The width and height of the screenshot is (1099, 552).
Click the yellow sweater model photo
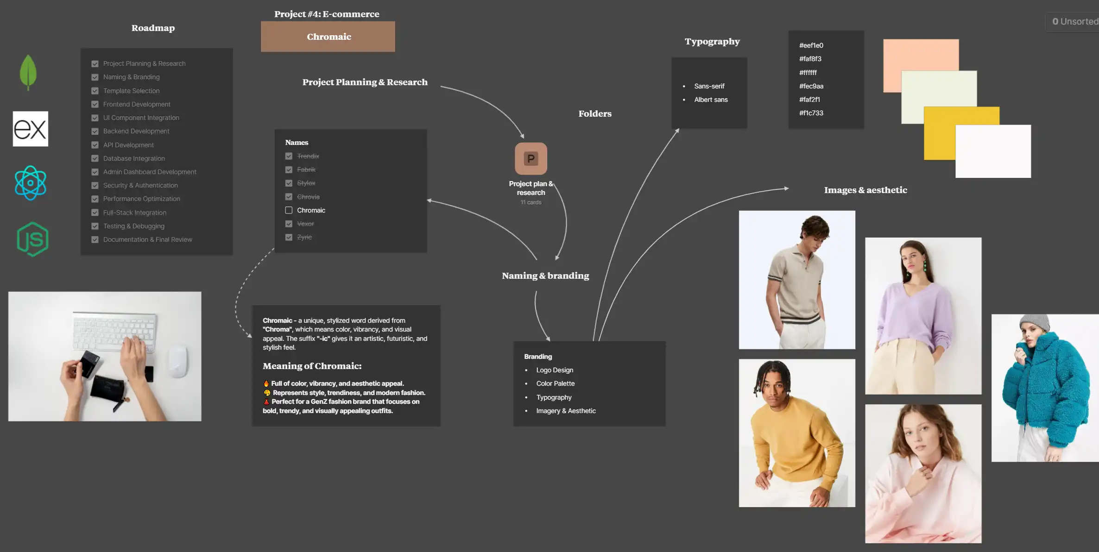click(797, 433)
